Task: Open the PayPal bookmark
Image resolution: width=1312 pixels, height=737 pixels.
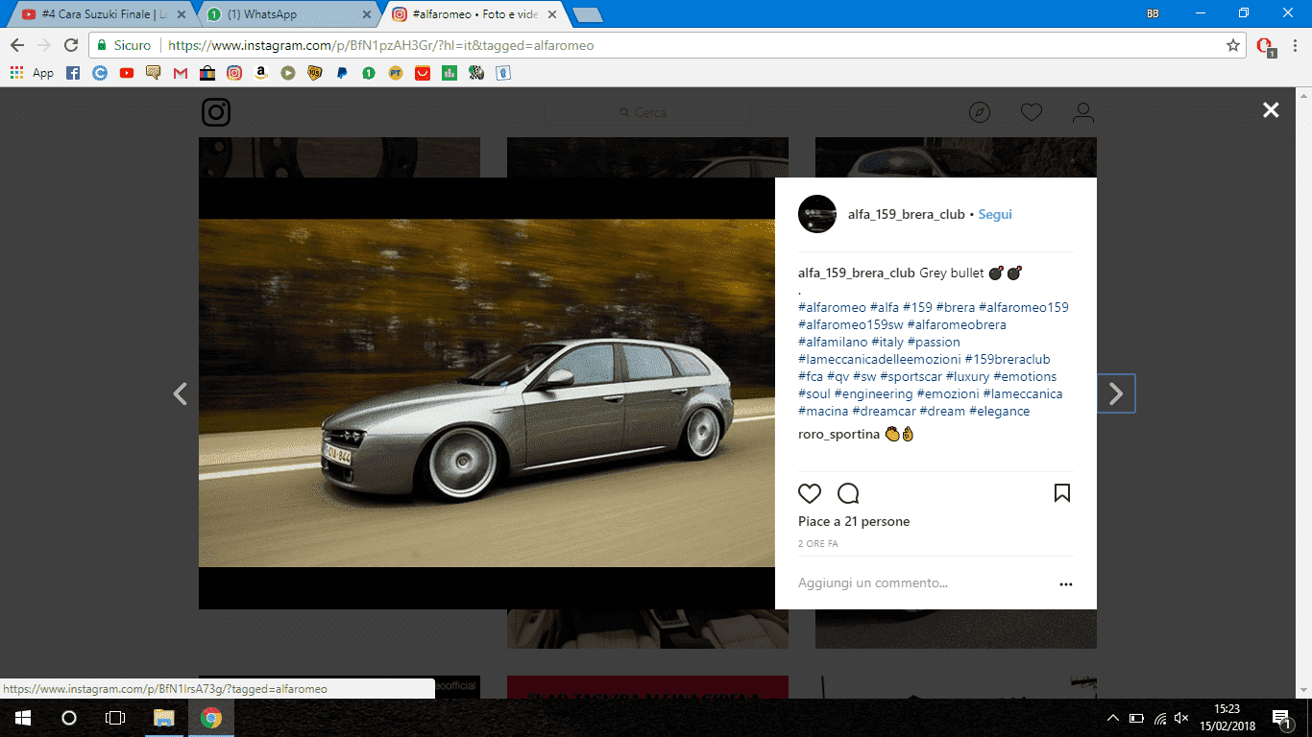Action: (342, 73)
